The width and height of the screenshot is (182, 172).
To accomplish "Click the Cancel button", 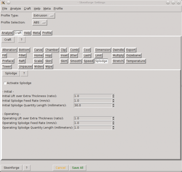I will [61, 168].
